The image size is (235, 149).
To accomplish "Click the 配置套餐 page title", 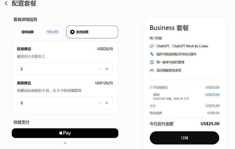I will coord(24,3).
